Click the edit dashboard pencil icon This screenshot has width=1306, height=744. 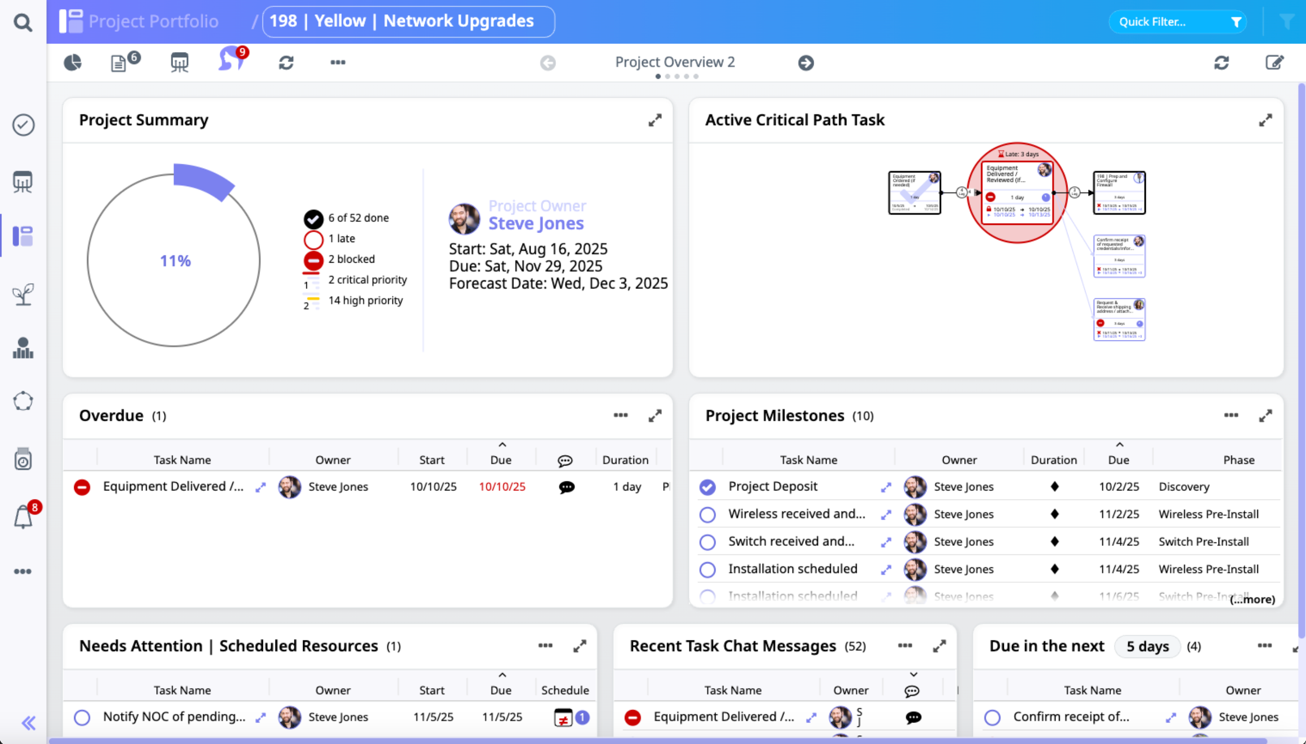coord(1274,63)
